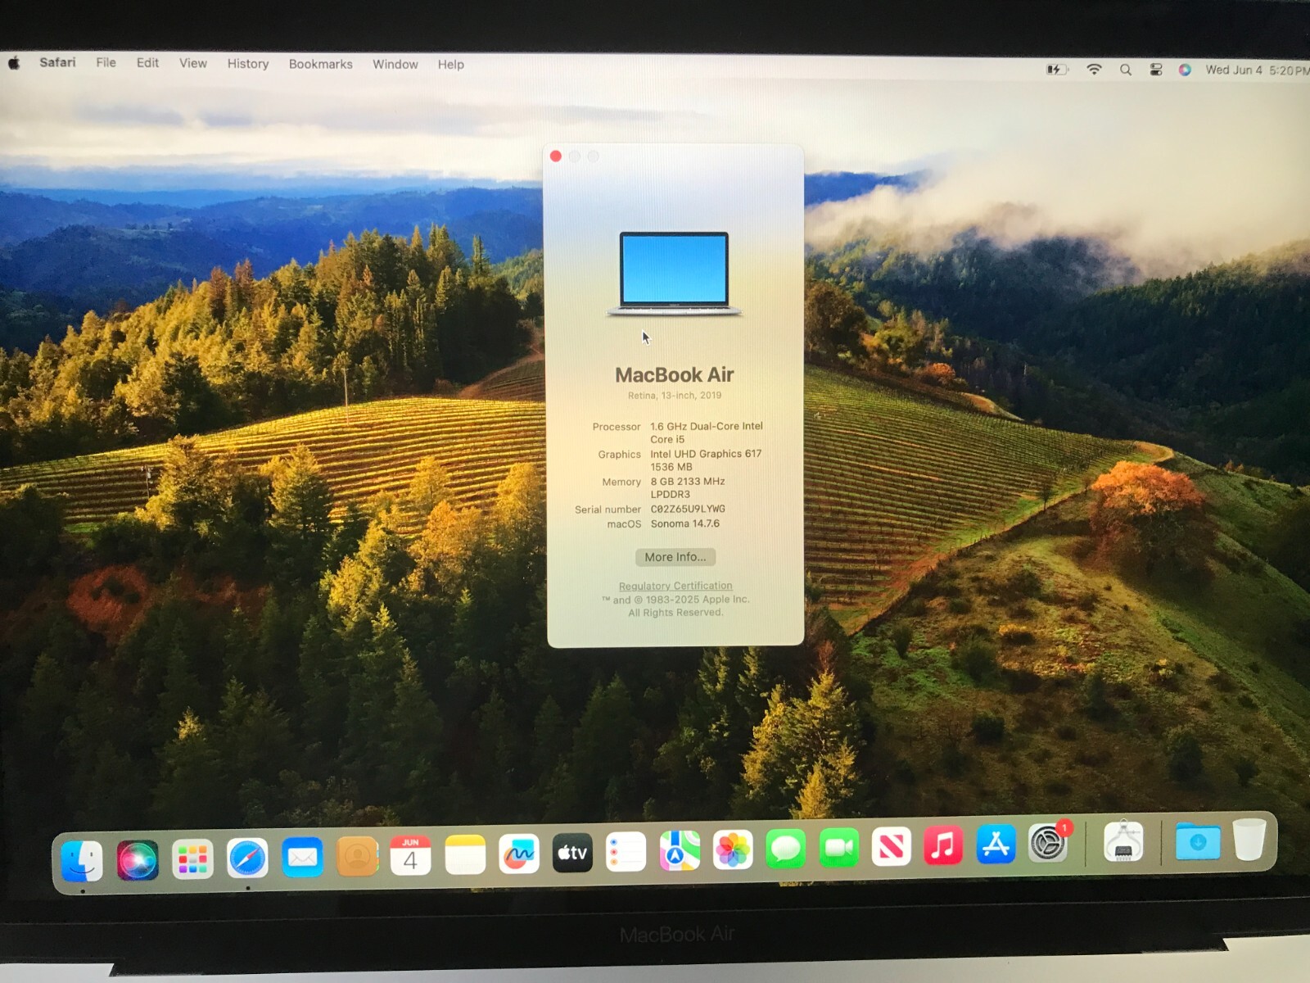Open the Downloads folder in Dock
The width and height of the screenshot is (1310, 983).
[1197, 840]
